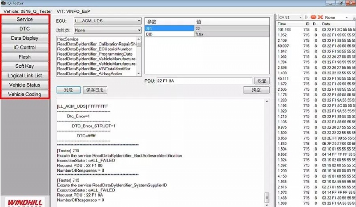Click the CAN trace play icon
This screenshot has width=356, height=207.
(x=307, y=17)
